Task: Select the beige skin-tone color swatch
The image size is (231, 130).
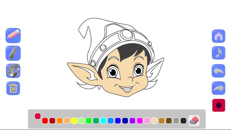Action: (x=154, y=121)
